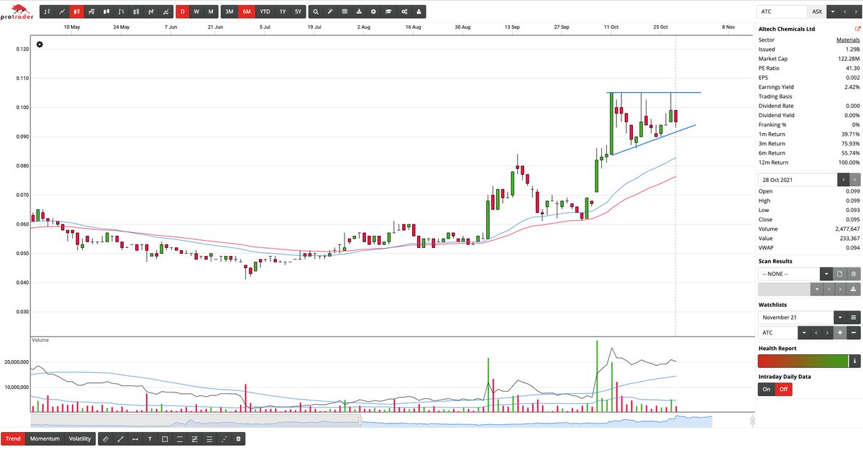Click the circular record icon in toolbar
863x450 pixels.
(373, 12)
